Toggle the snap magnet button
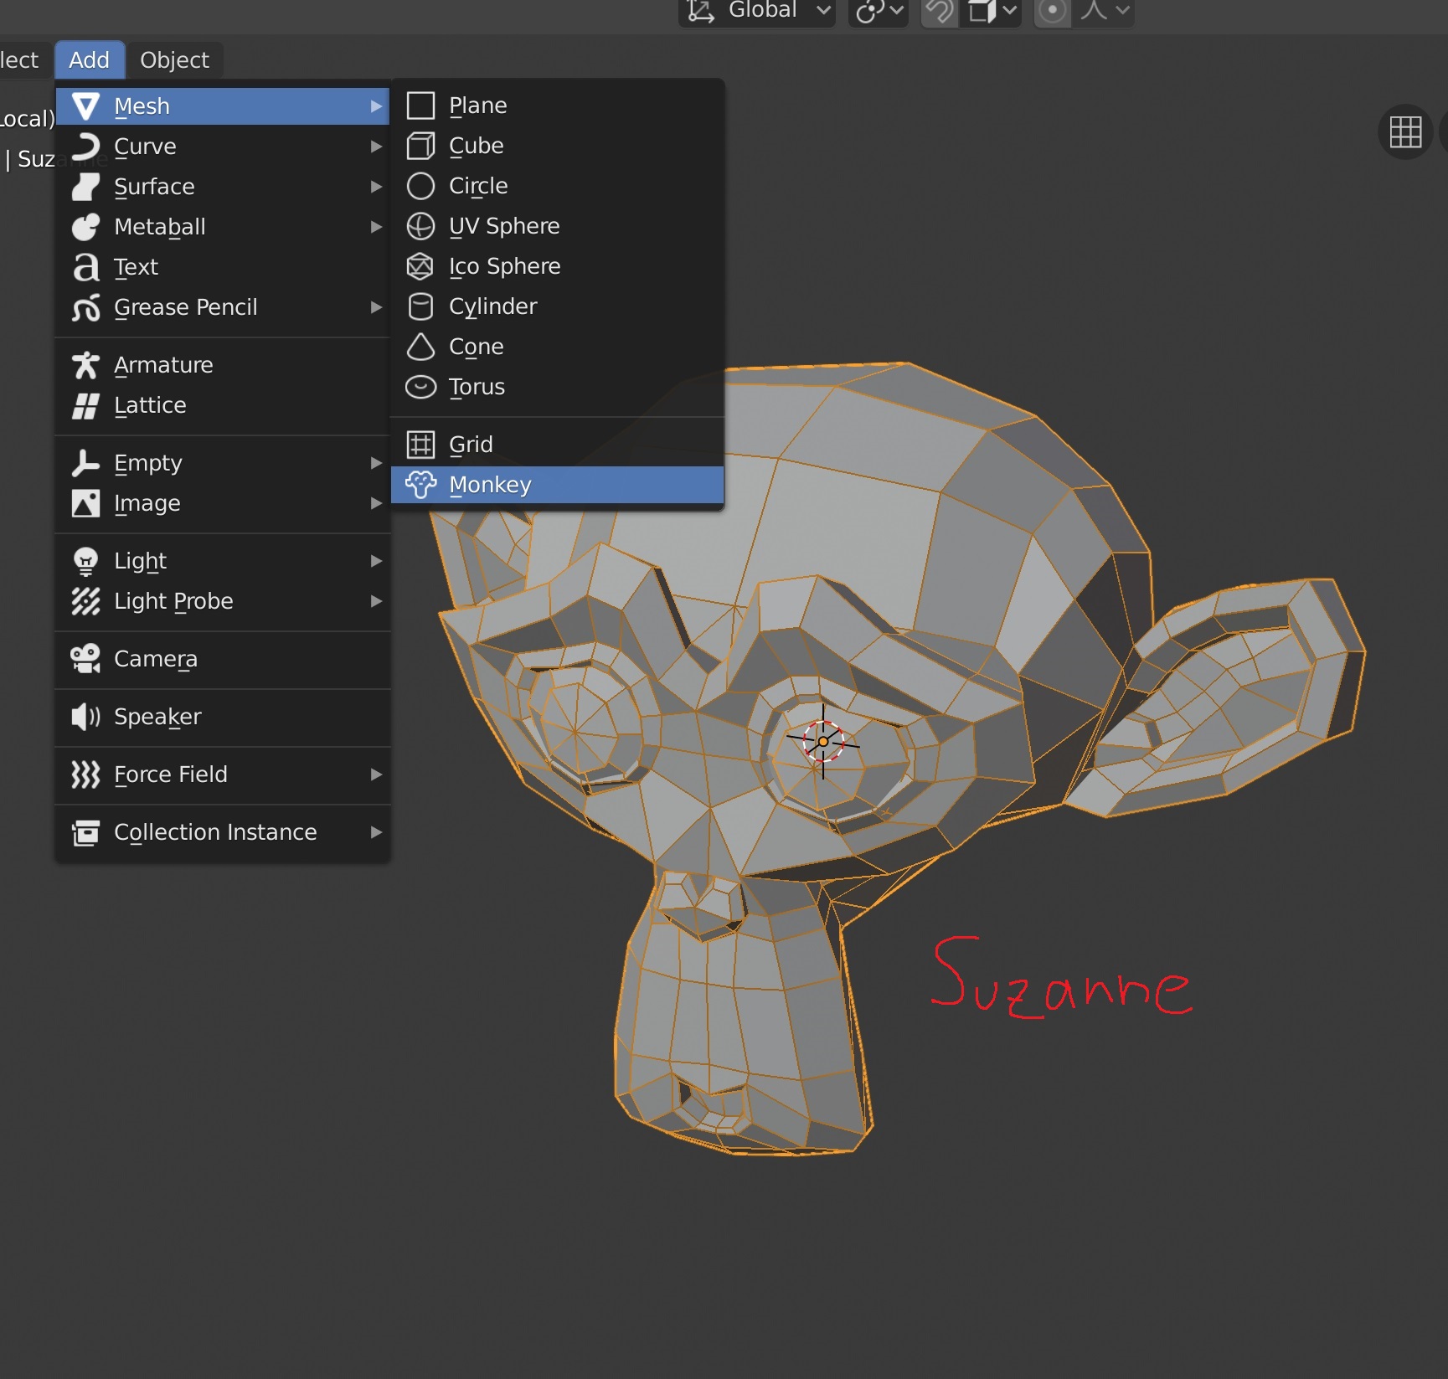This screenshot has height=1379, width=1448. (940, 11)
